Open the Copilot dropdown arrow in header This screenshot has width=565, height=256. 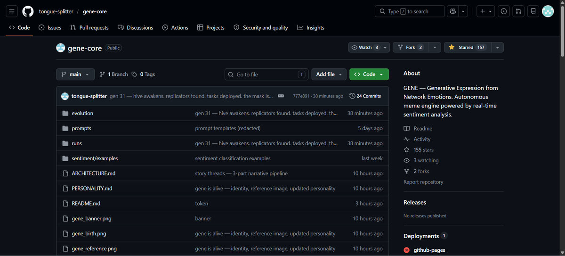point(464,11)
